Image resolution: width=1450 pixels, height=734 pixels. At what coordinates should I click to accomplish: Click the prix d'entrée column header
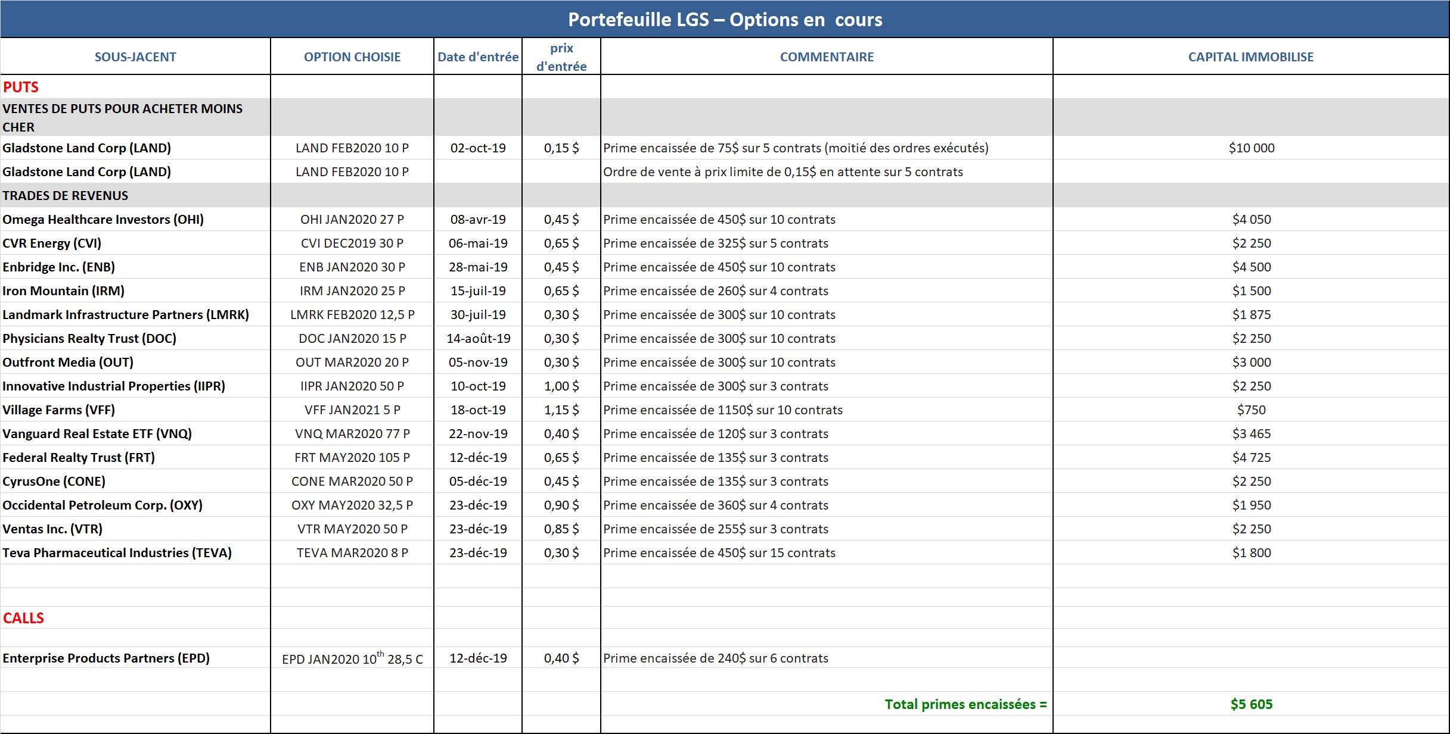pyautogui.click(x=561, y=57)
